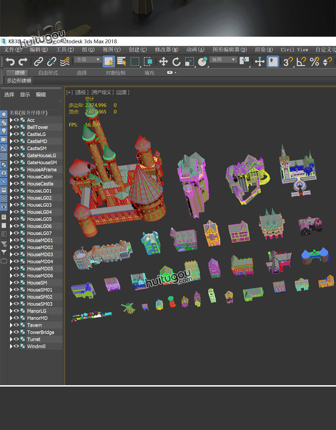Open the Select by Name list icon
Screen dimensions: 336x430
[x=122, y=61]
